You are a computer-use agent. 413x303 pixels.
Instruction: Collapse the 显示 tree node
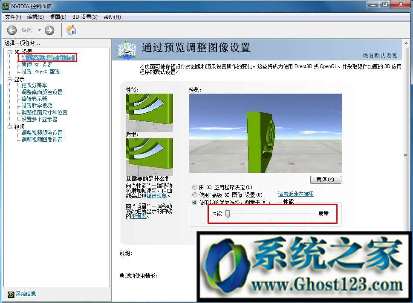point(10,79)
